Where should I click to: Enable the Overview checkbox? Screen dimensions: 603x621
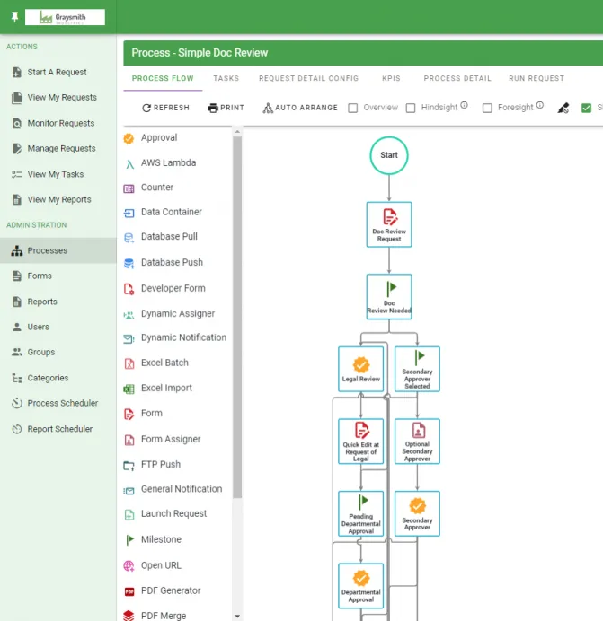coord(353,108)
